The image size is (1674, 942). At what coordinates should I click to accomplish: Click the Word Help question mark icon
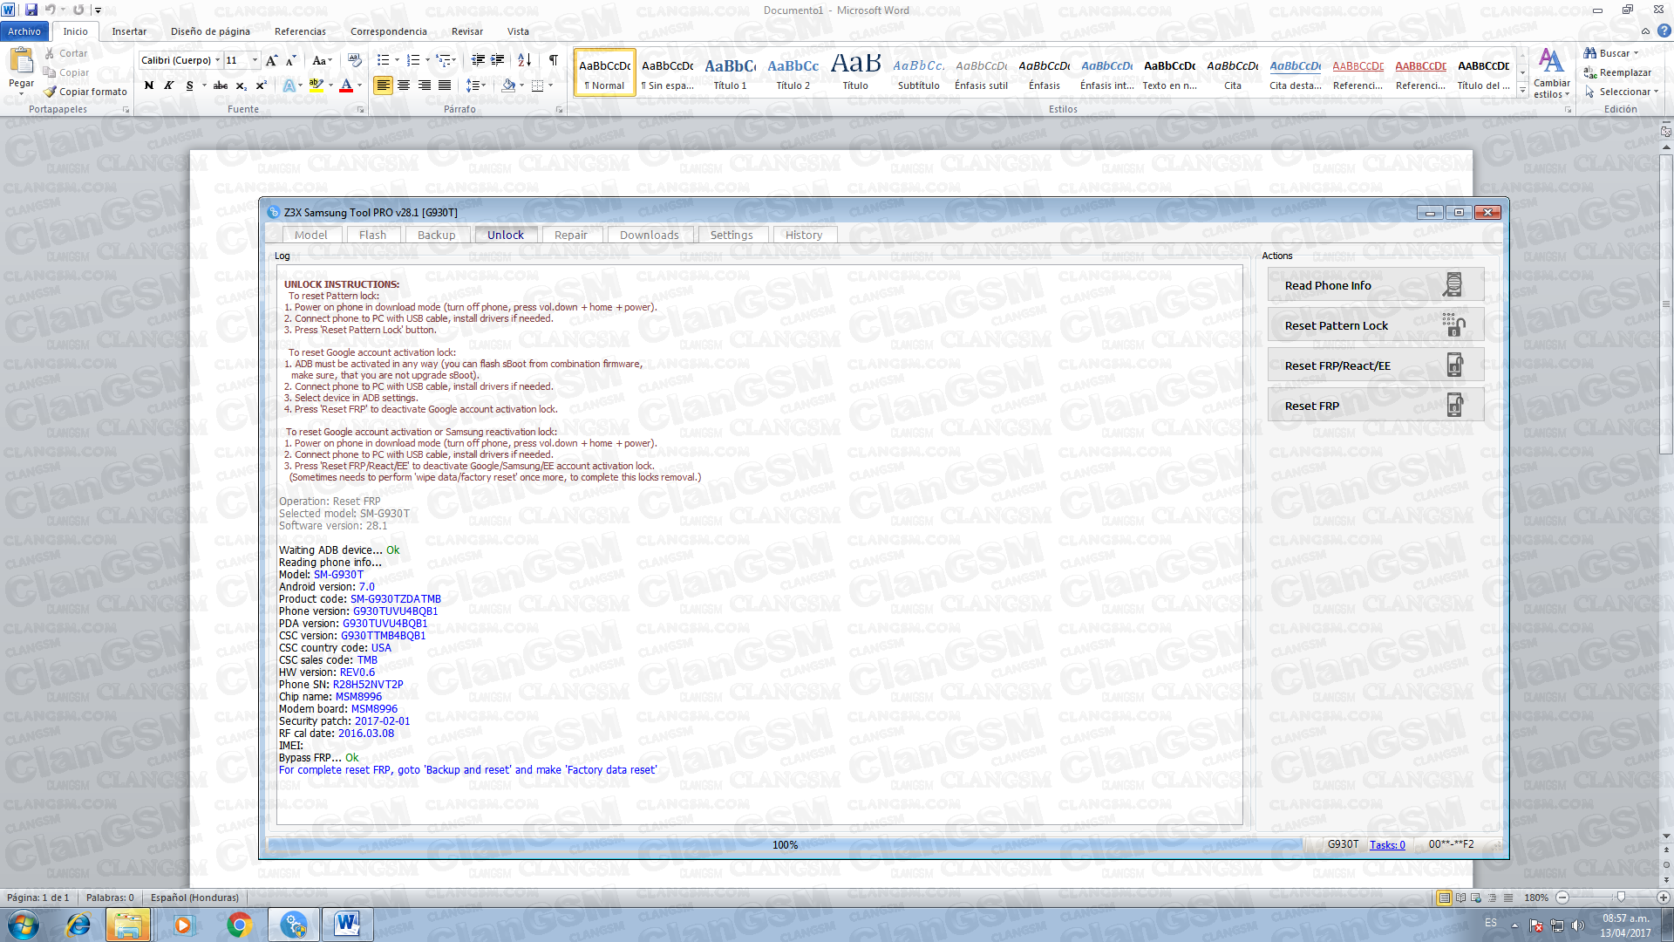(x=1664, y=31)
